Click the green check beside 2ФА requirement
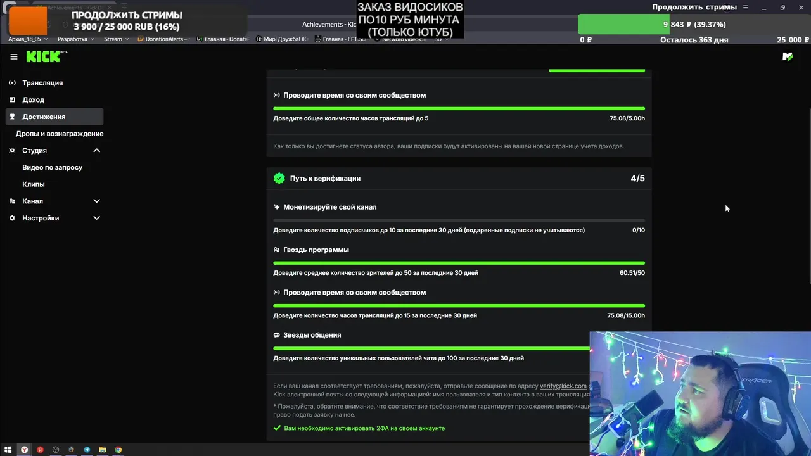811x456 pixels. coord(277,428)
